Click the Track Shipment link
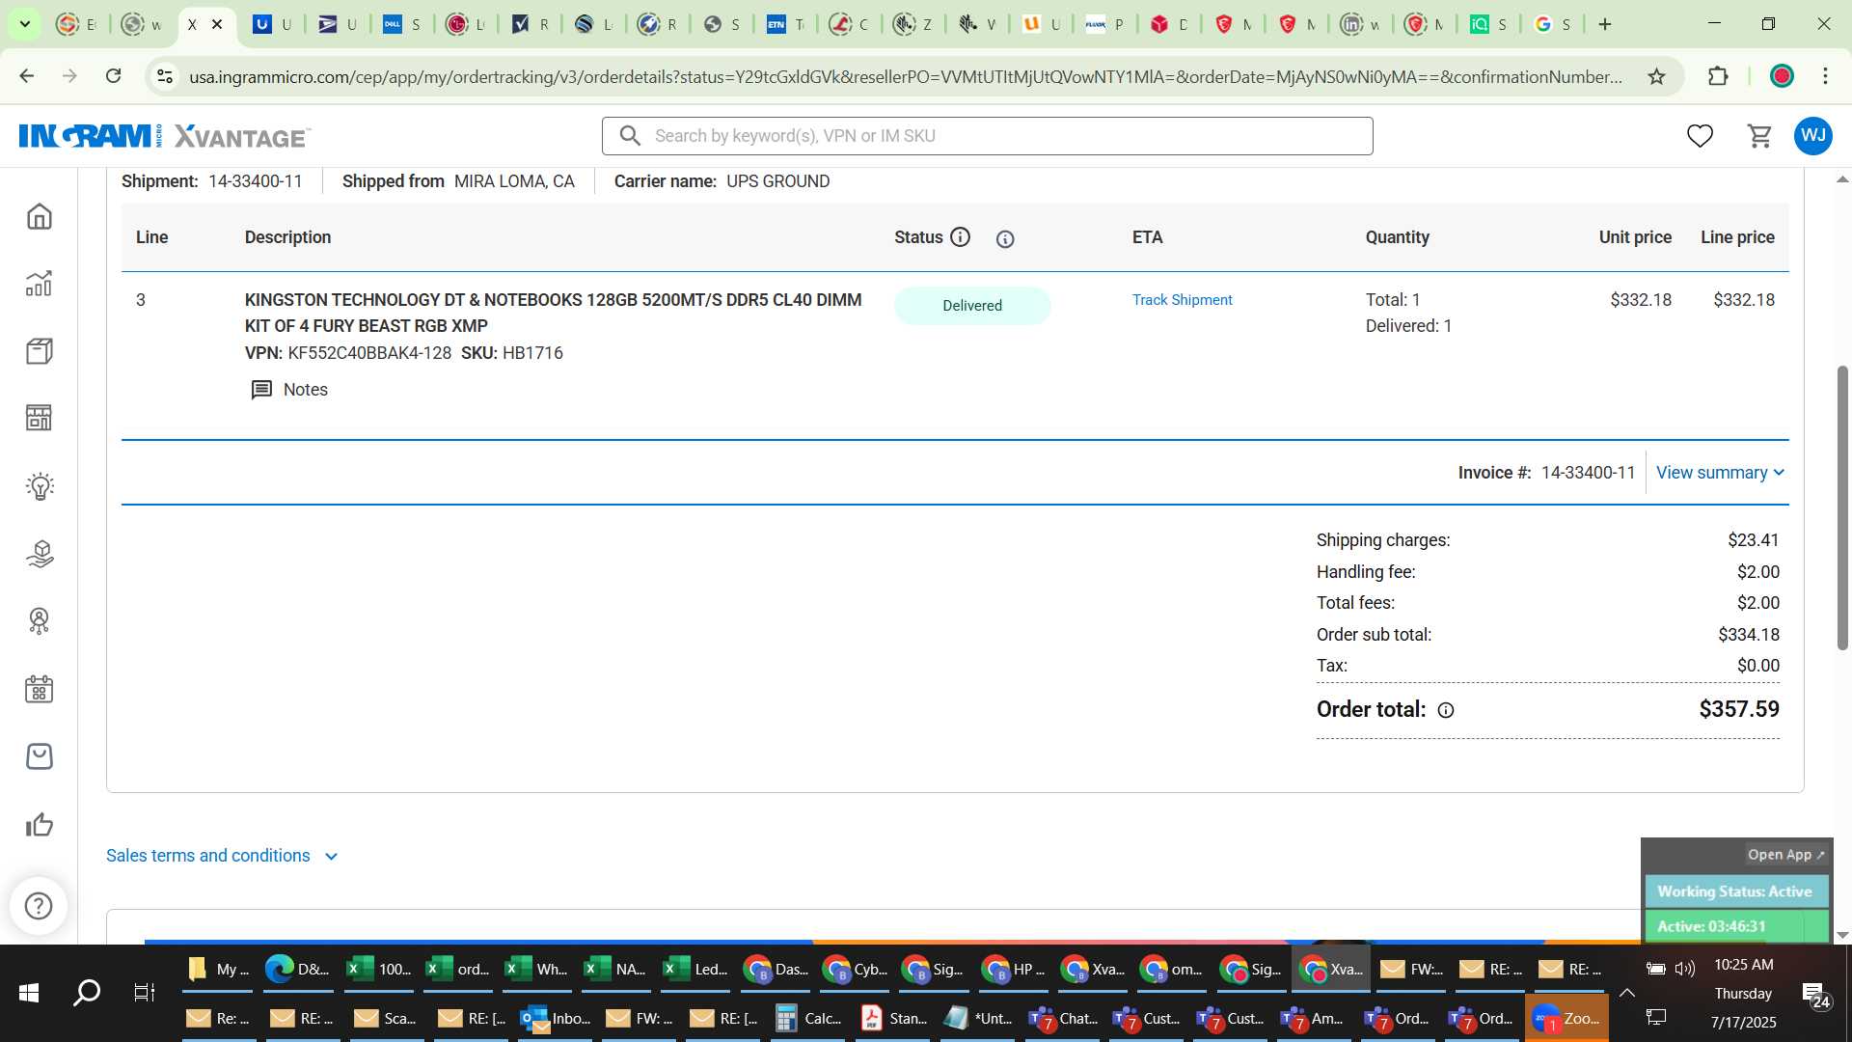Screen dimensions: 1852x1042 click(1182, 300)
